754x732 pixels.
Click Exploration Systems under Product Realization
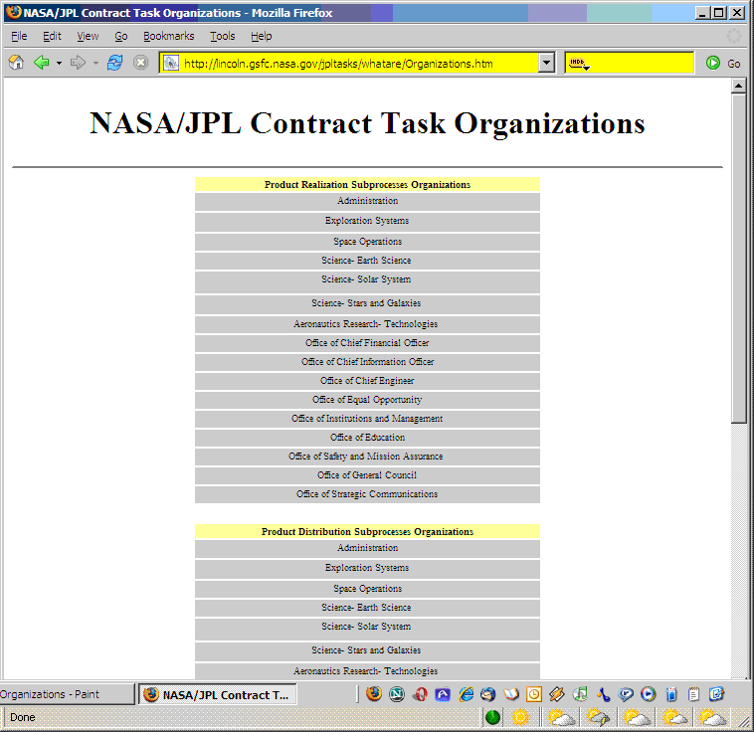point(367,221)
